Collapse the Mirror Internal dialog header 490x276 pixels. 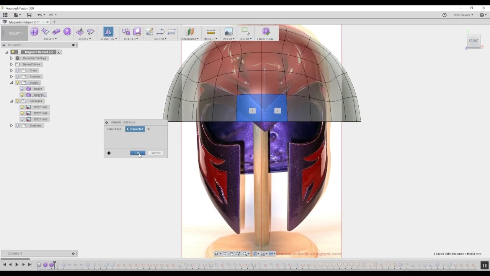coord(107,123)
